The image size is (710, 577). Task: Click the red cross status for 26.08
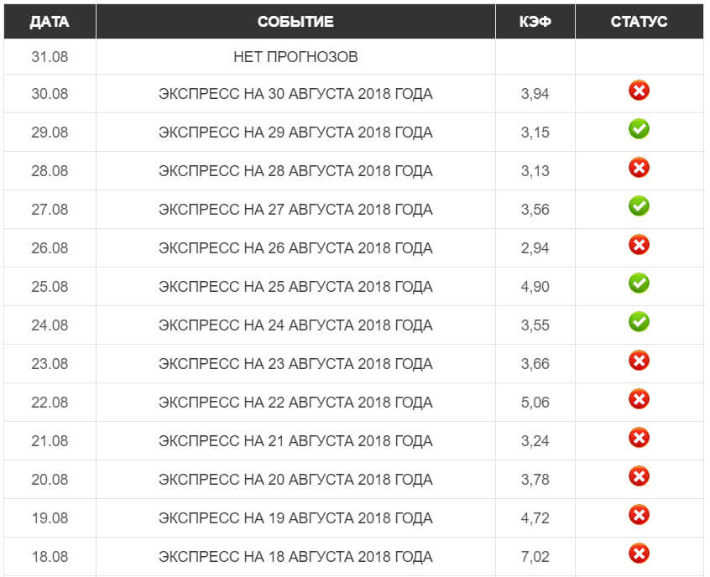(x=639, y=246)
